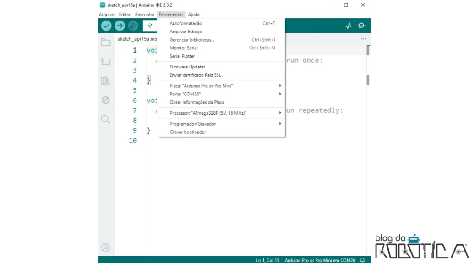The height and width of the screenshot is (263, 469).
Task: Expand the Processor ATmega328P submenu
Action: 221,113
